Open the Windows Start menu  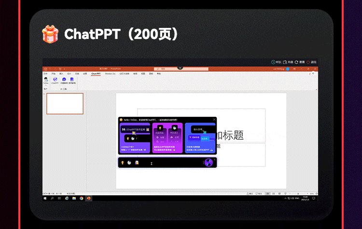pyautogui.click(x=45, y=198)
